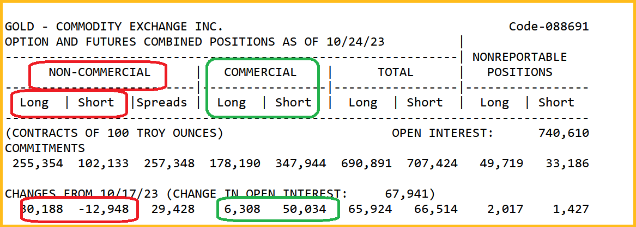Click the TOTAL column header
The width and height of the screenshot is (636, 227).
tap(396, 72)
